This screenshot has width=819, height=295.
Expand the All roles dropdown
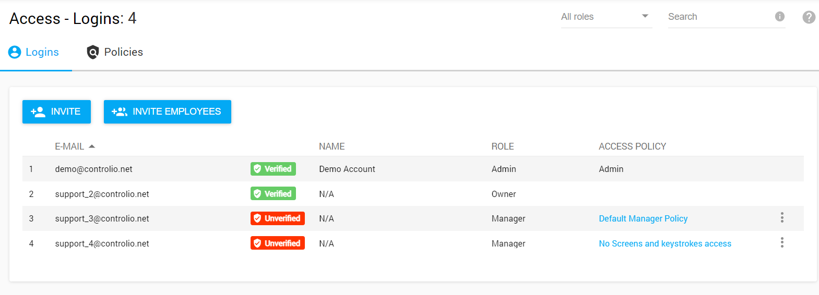tap(606, 17)
